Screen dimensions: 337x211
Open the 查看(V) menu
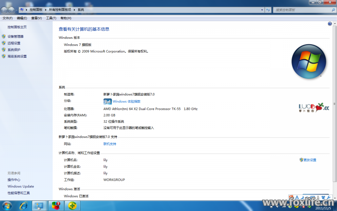click(37, 18)
